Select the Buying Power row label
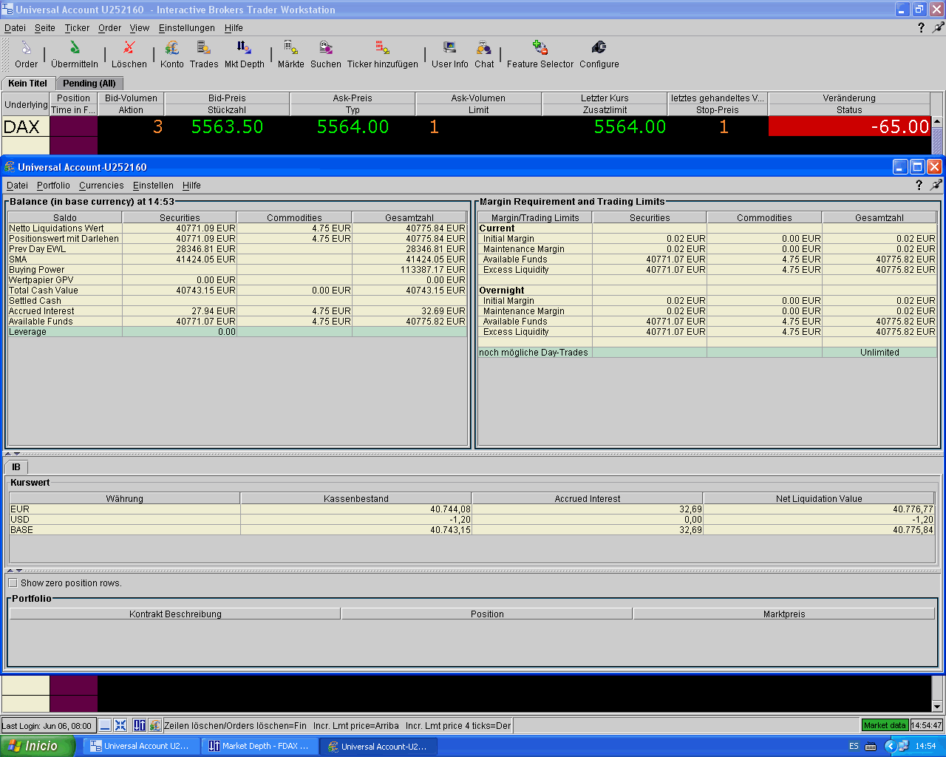 coord(37,270)
